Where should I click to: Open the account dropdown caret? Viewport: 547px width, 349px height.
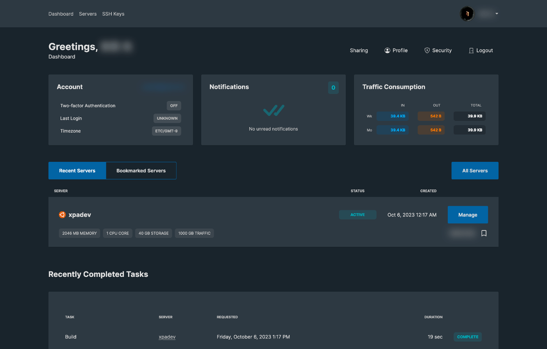click(497, 14)
